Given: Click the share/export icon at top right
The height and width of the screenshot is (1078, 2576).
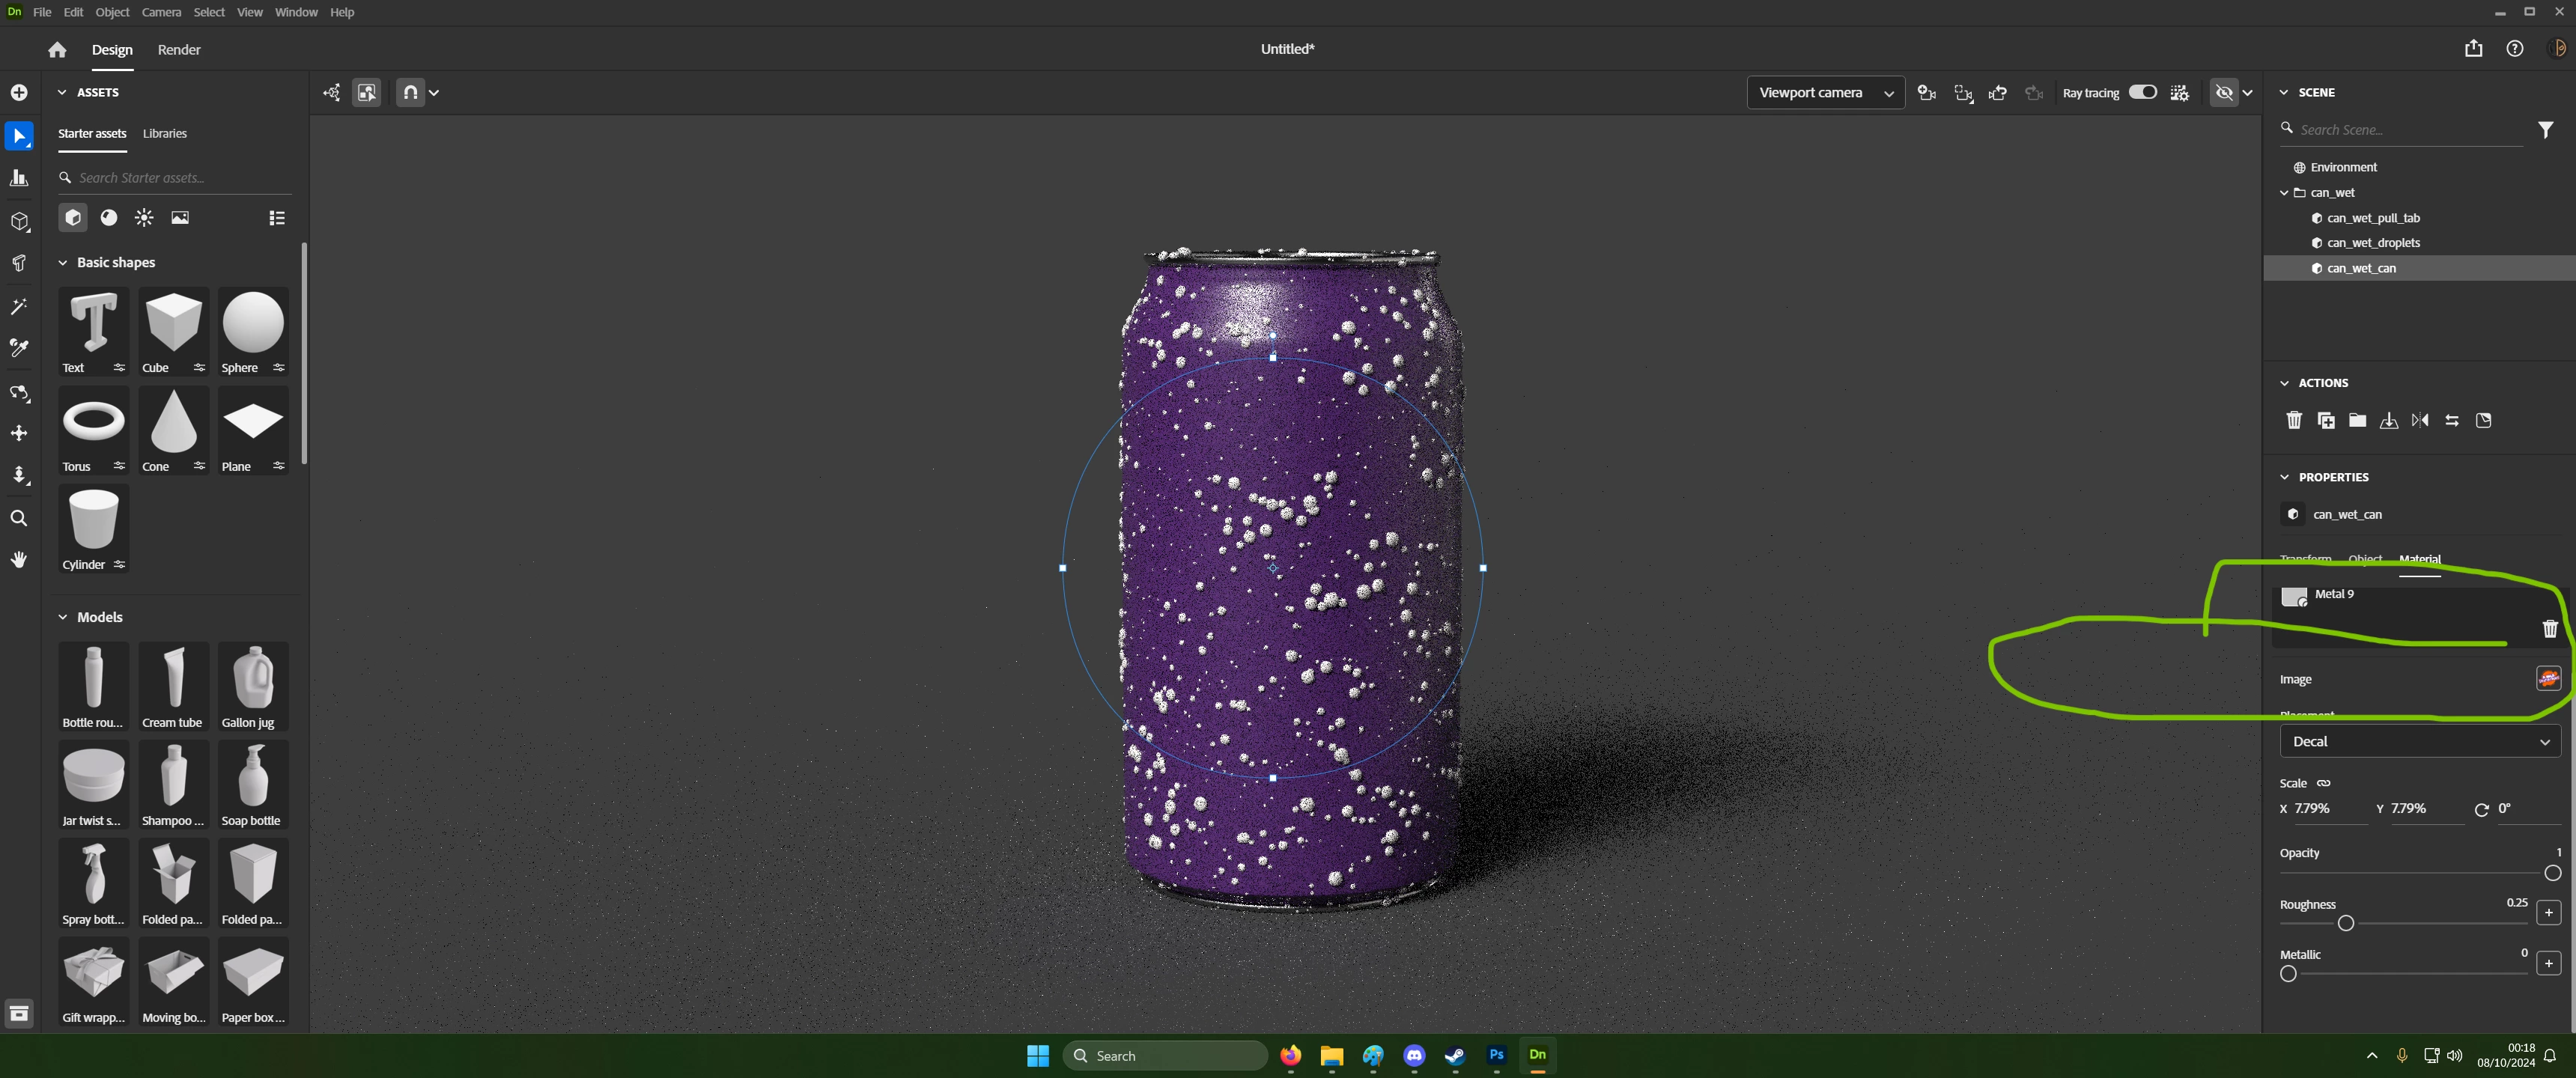Looking at the screenshot, I should pos(2473,49).
